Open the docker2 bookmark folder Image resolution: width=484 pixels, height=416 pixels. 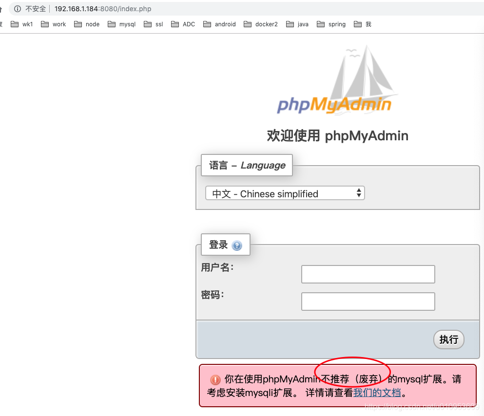(x=261, y=24)
